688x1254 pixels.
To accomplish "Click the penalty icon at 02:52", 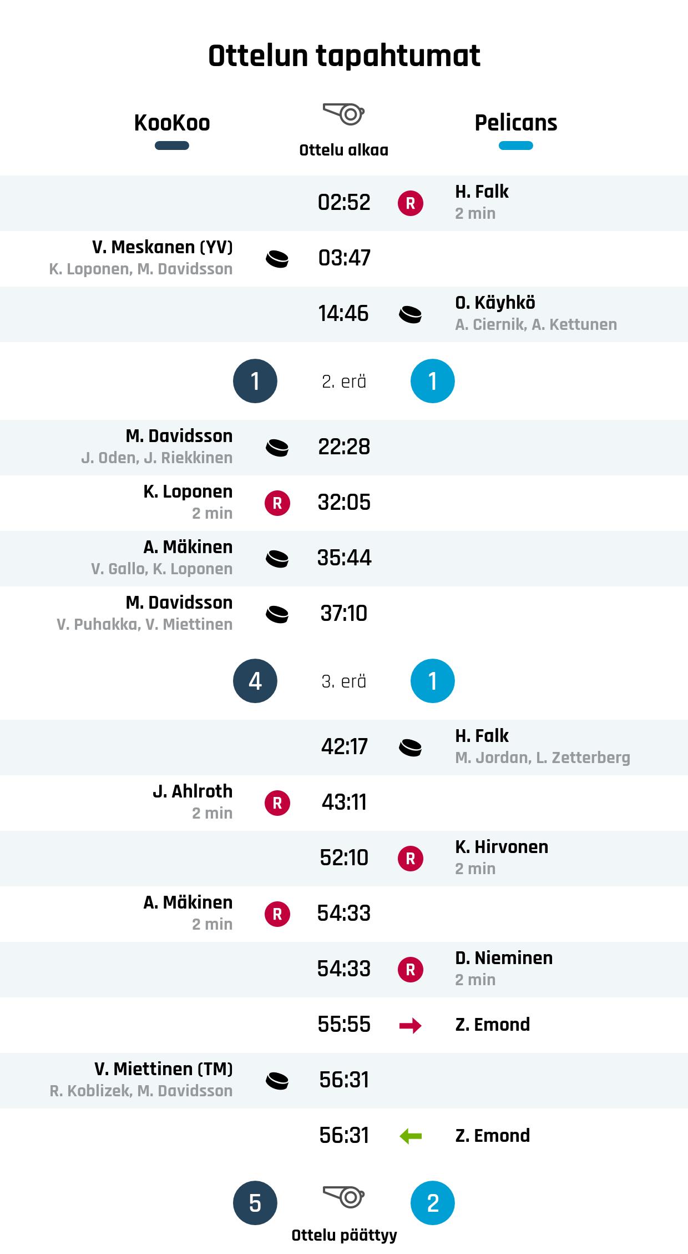I will pyautogui.click(x=411, y=203).
